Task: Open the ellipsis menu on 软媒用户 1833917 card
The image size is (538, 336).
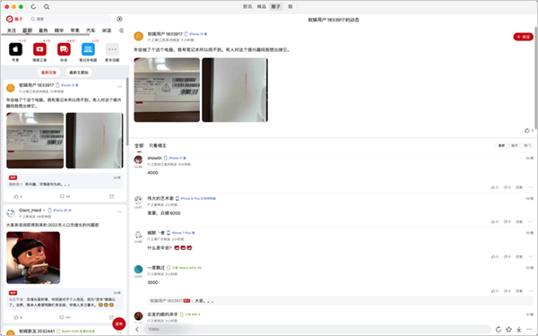Action: click(119, 86)
